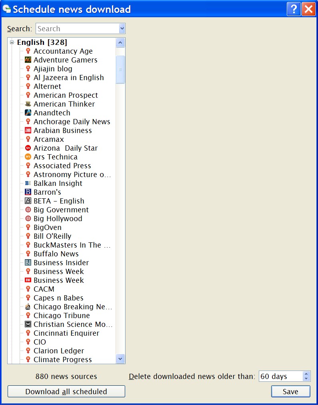Select Cincinnati Enquirer source

click(x=66, y=333)
